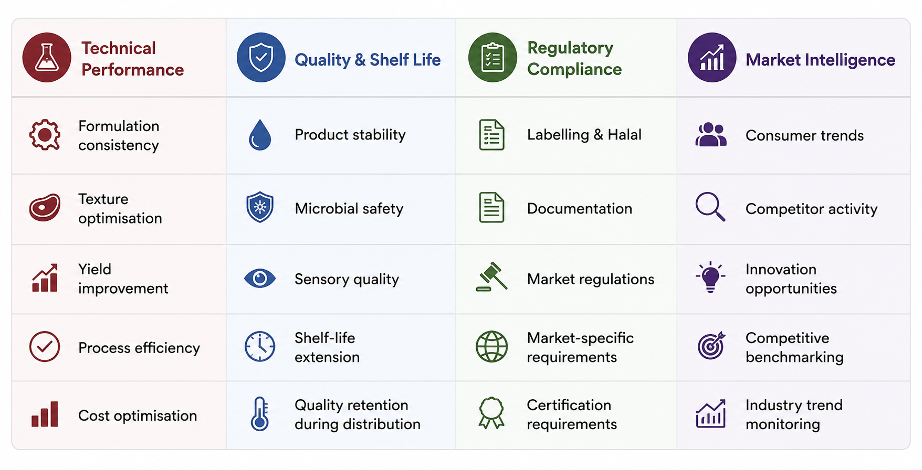Click the checkmark circle beside Process efficiency
Image resolution: width=922 pixels, height=470 pixels.
45,347
